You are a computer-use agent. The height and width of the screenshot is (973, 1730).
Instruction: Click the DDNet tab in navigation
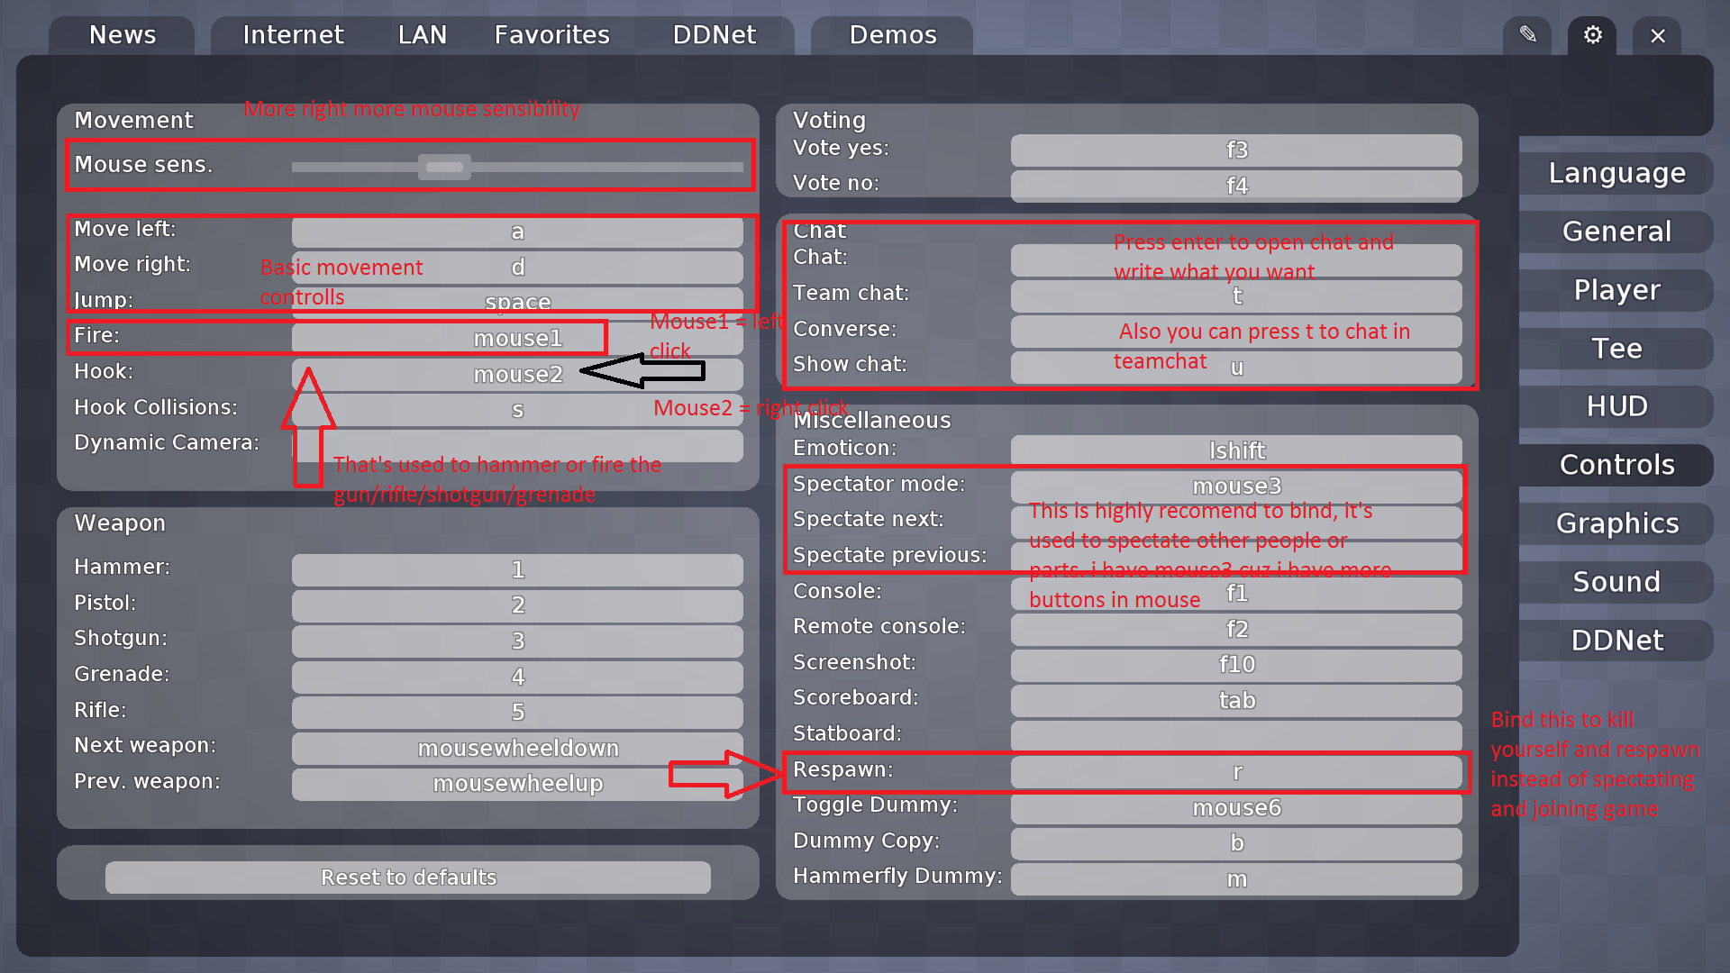coord(713,34)
